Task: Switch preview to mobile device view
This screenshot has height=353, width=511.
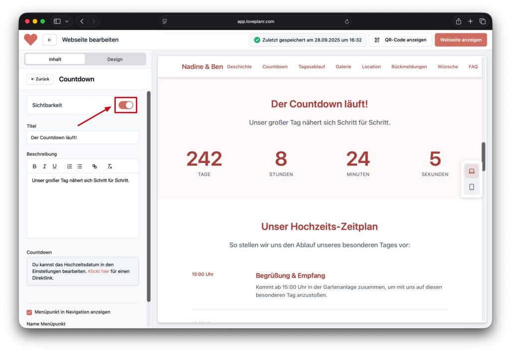Action: (471, 187)
